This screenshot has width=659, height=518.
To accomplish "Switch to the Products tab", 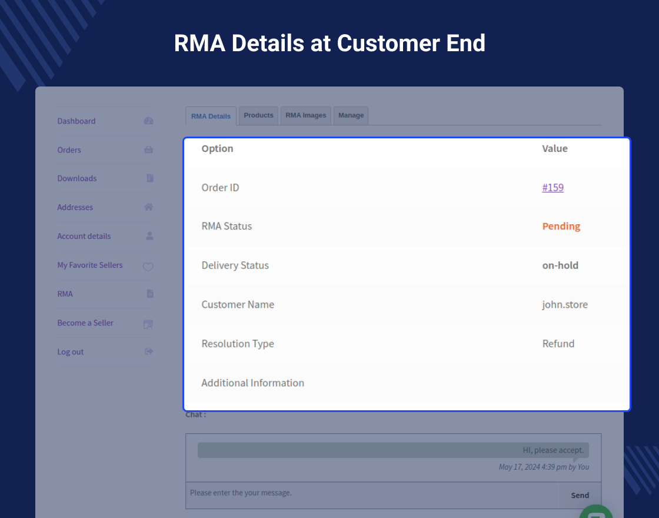I will pyautogui.click(x=258, y=115).
